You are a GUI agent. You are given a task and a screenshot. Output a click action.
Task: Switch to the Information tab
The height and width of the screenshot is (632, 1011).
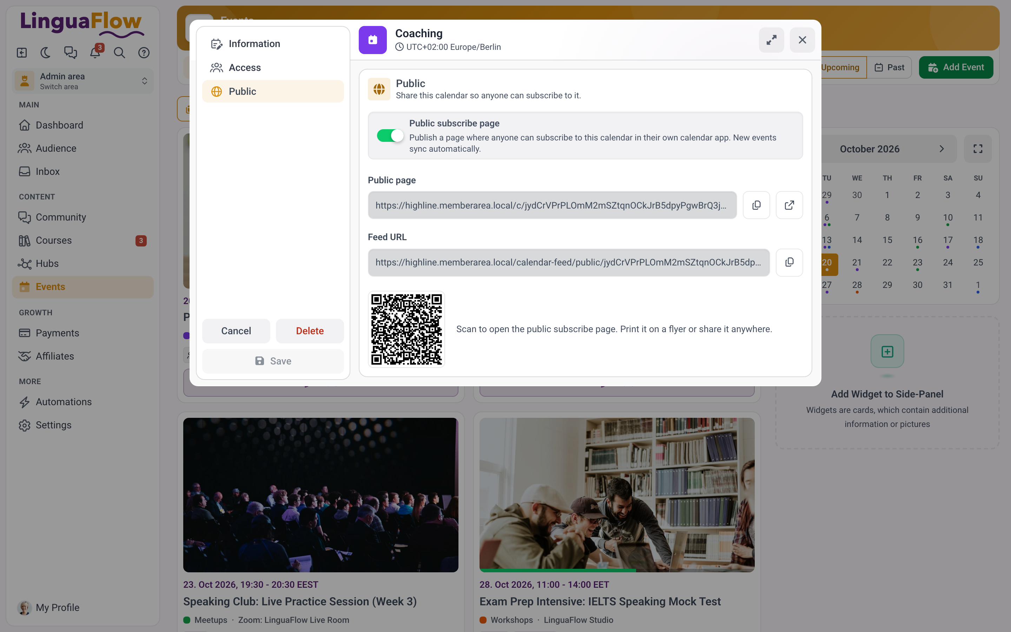(x=273, y=44)
